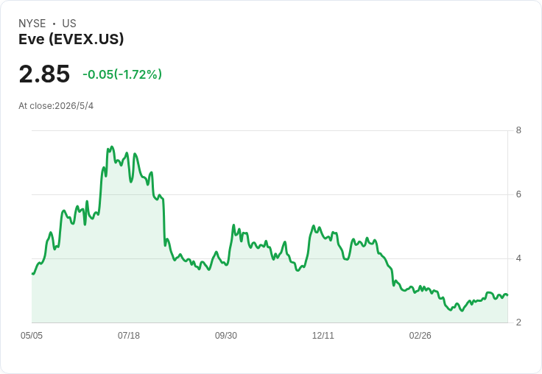This screenshot has height=374, width=542.
Task: Click the 02/26 x-axis date label
Action: tap(420, 335)
